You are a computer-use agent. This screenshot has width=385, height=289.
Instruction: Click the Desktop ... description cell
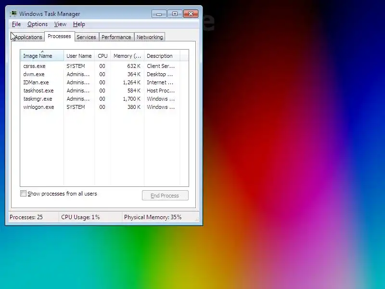point(160,74)
